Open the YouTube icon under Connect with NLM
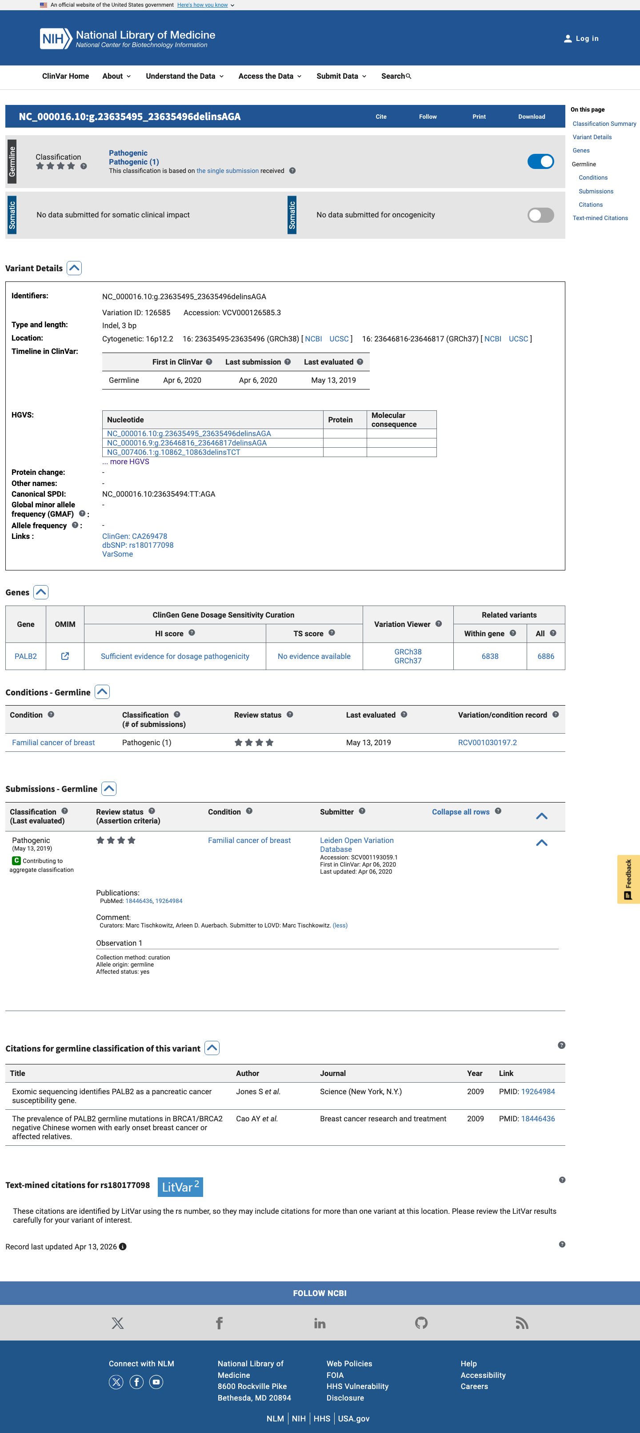 point(157,1382)
